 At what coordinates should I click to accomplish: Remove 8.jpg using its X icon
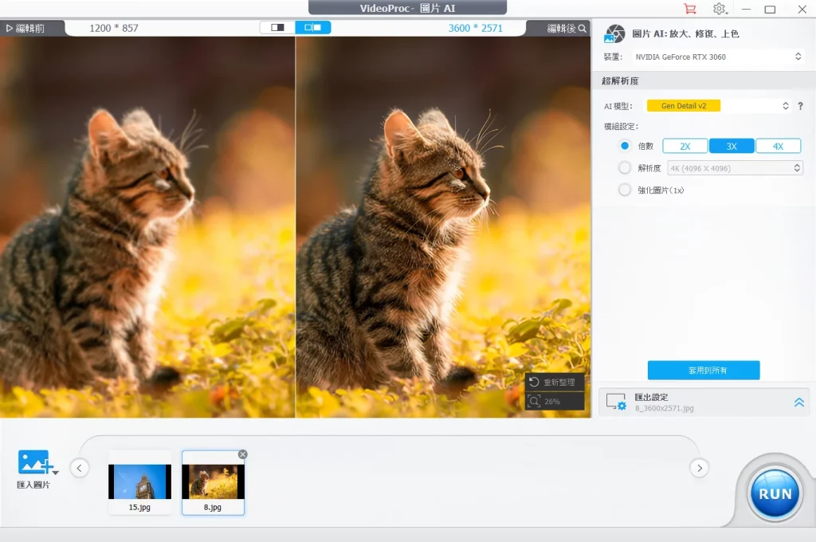coord(242,454)
